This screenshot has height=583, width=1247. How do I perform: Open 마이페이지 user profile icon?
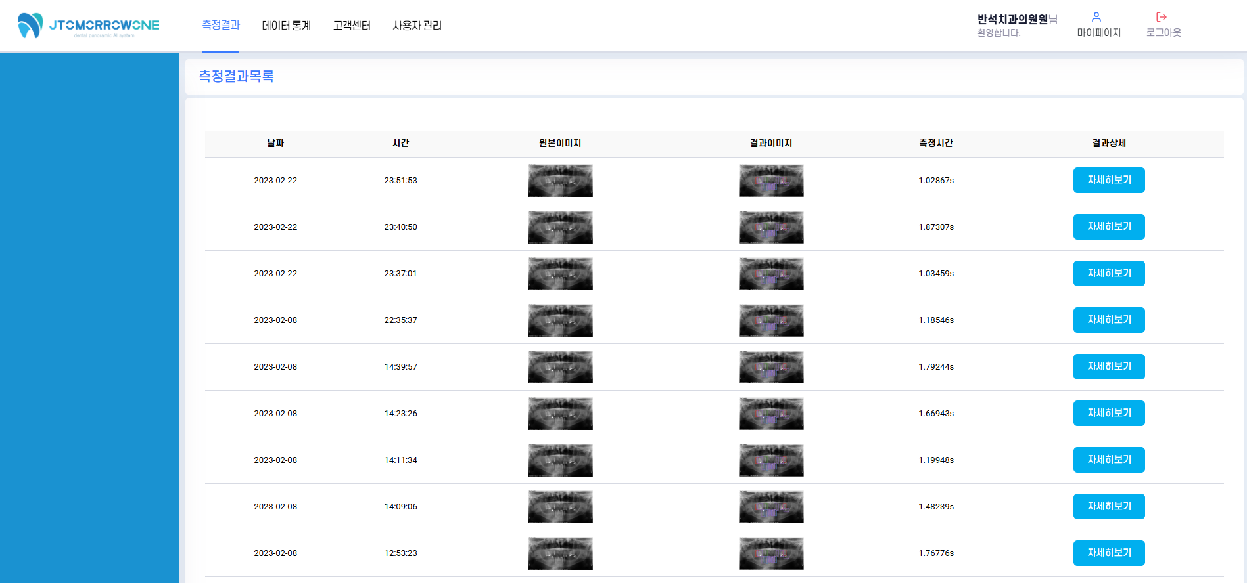pos(1096,17)
